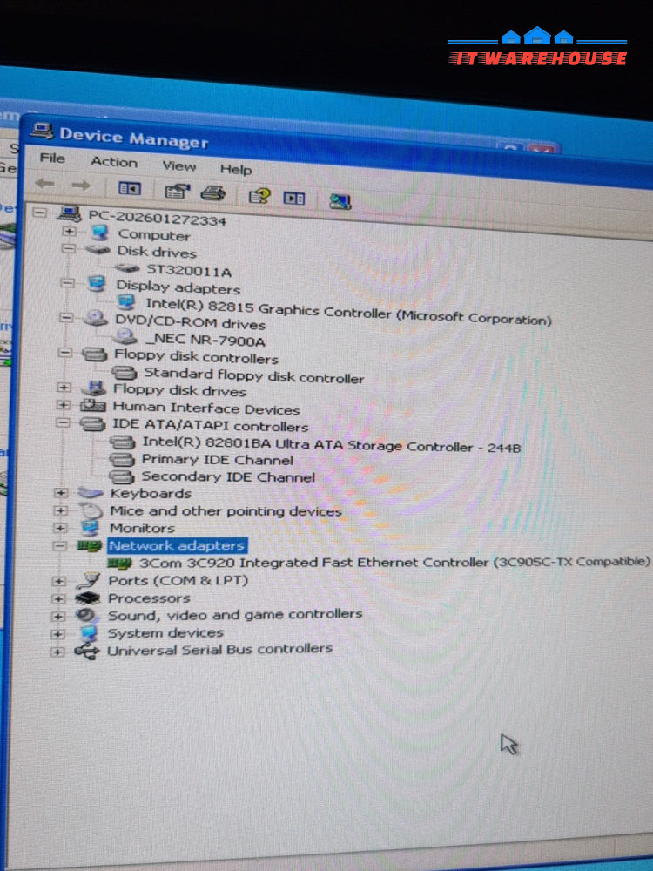Click the Device Manager title bar icon

click(42, 132)
